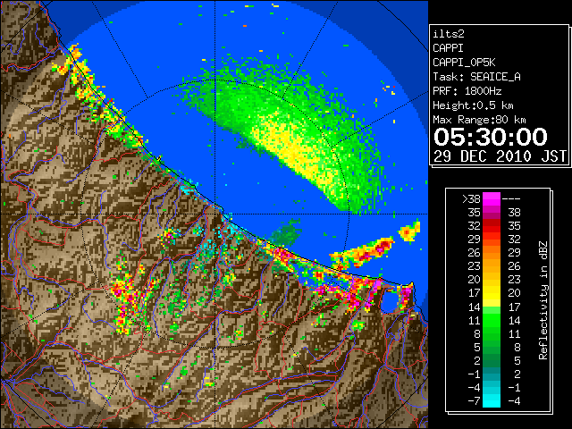Click the 'CAPPI_0P5K' product name text
Screen dimensions: 572x429
click(x=464, y=63)
